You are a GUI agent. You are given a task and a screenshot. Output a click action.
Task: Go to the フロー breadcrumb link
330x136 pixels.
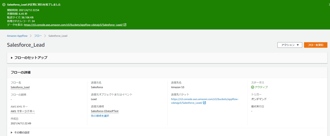click(38, 36)
